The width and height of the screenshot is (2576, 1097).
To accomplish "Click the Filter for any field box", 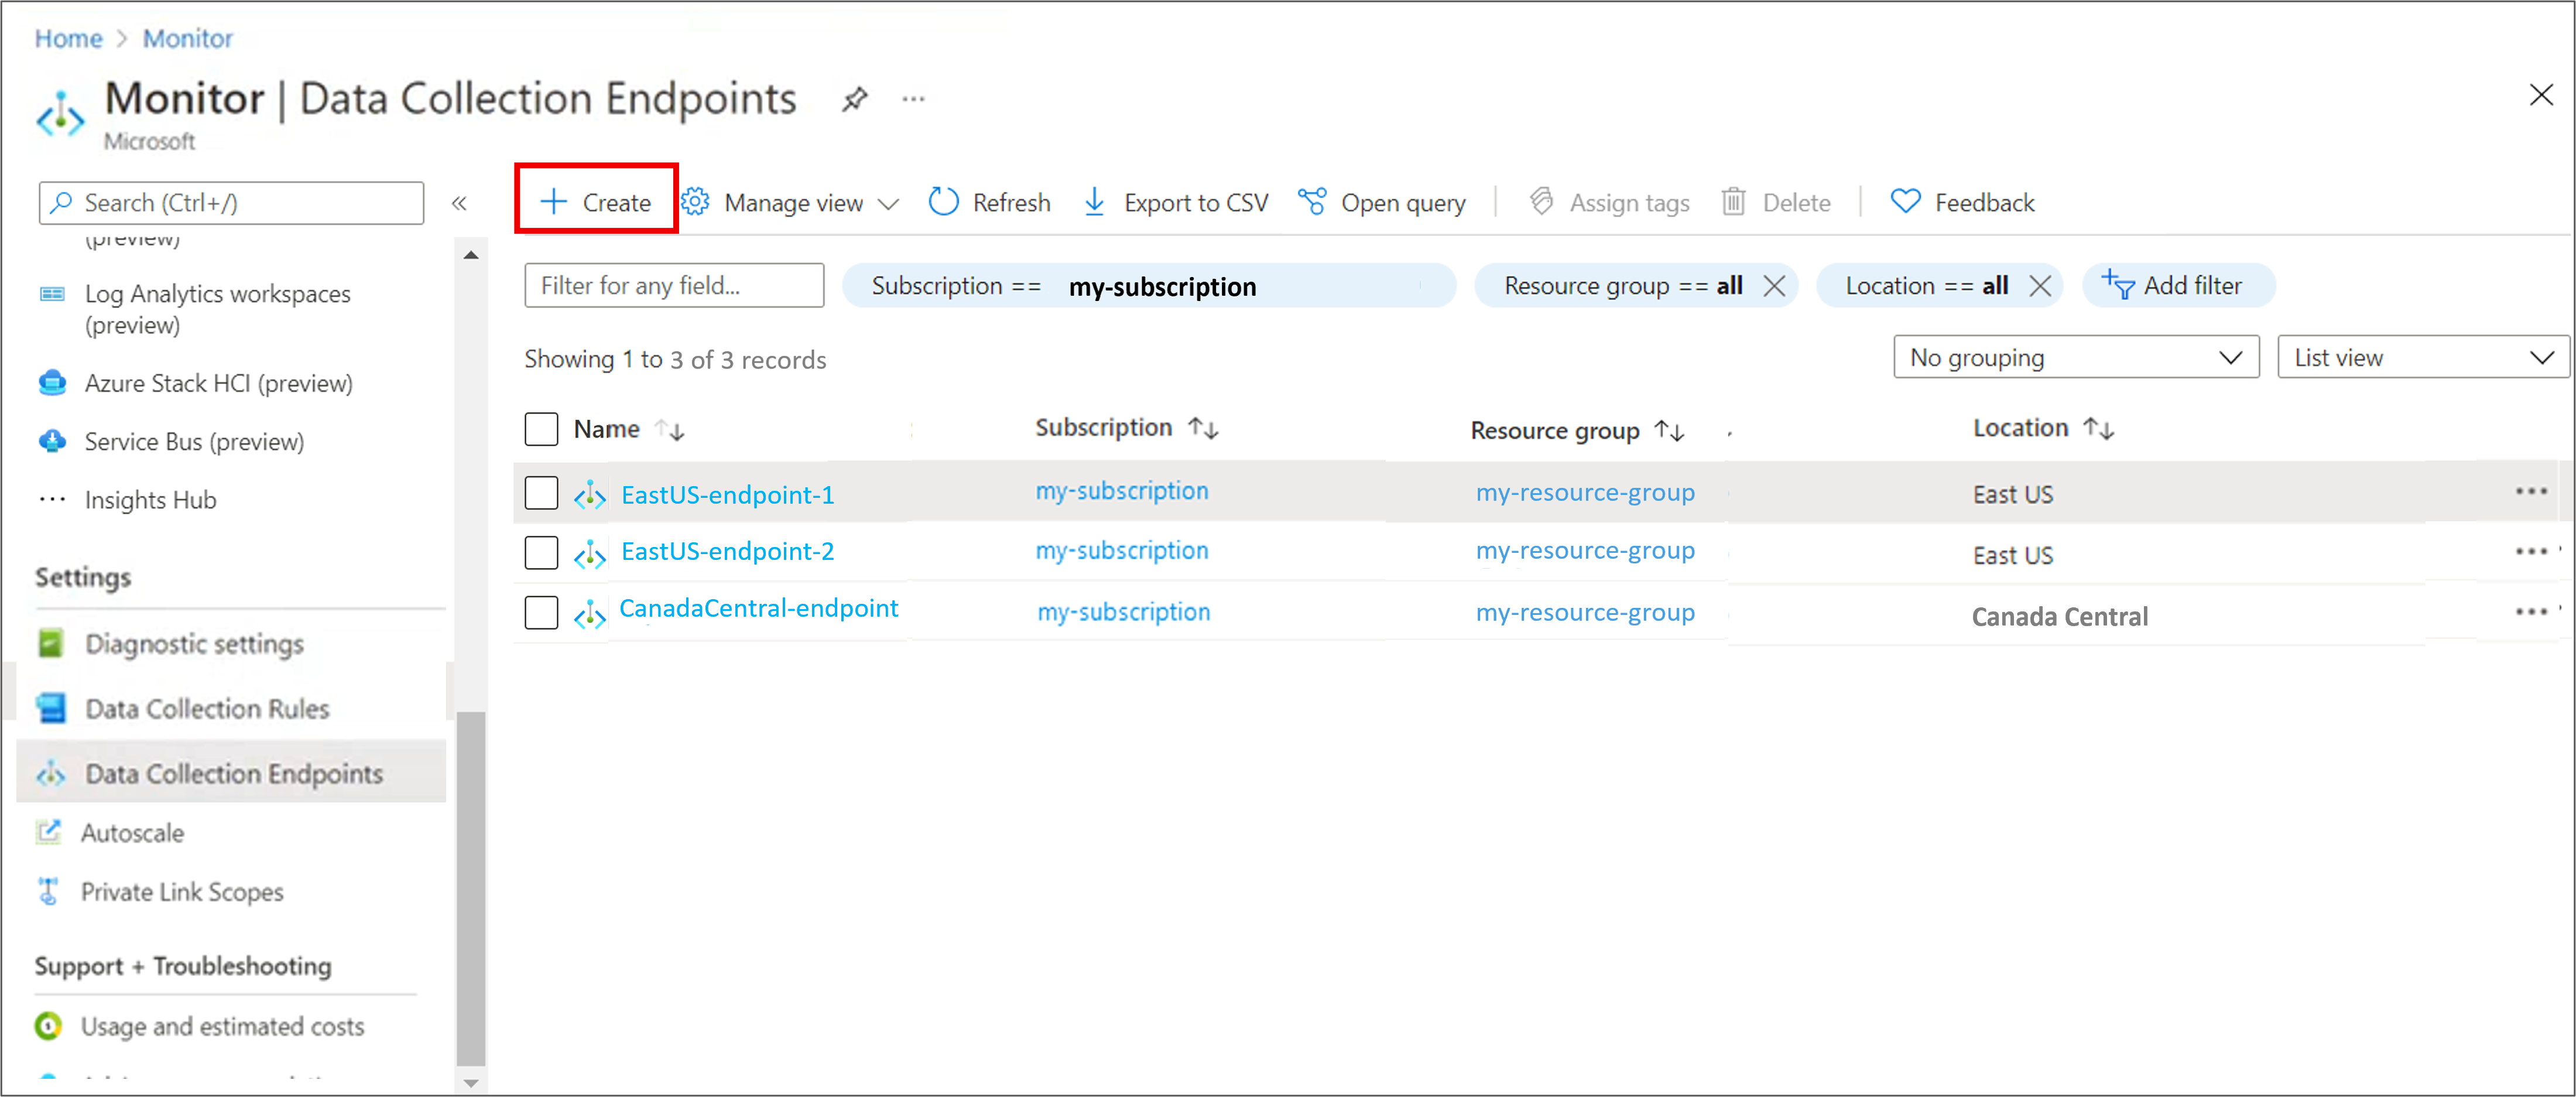I will 673,286.
